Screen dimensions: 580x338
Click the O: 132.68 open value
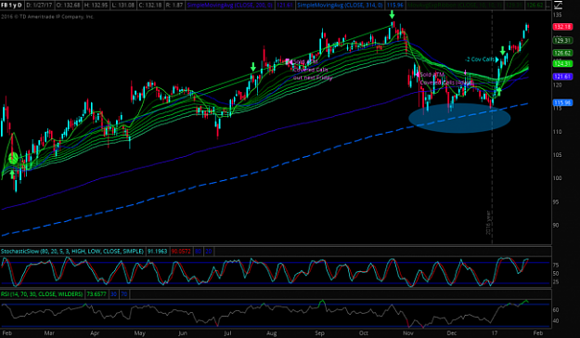(69, 6)
